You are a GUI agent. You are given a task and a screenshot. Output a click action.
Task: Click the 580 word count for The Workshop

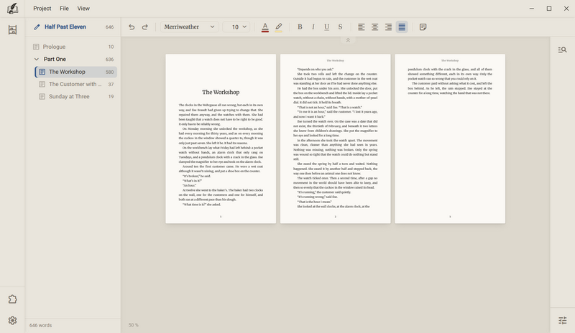110,72
